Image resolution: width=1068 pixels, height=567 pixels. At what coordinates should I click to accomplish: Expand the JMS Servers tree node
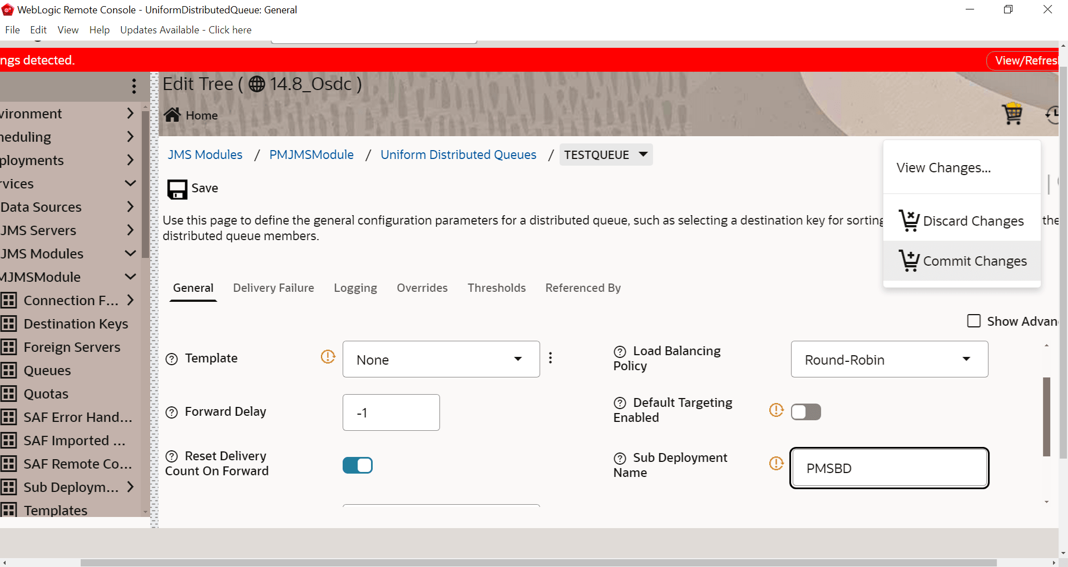click(130, 230)
